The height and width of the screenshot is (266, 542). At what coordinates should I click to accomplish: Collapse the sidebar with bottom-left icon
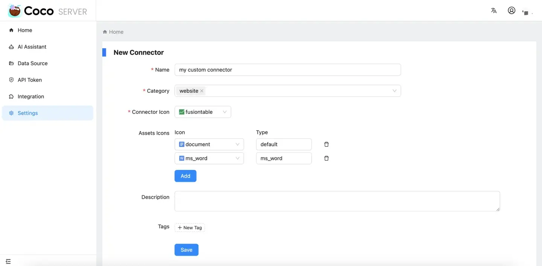(x=8, y=261)
